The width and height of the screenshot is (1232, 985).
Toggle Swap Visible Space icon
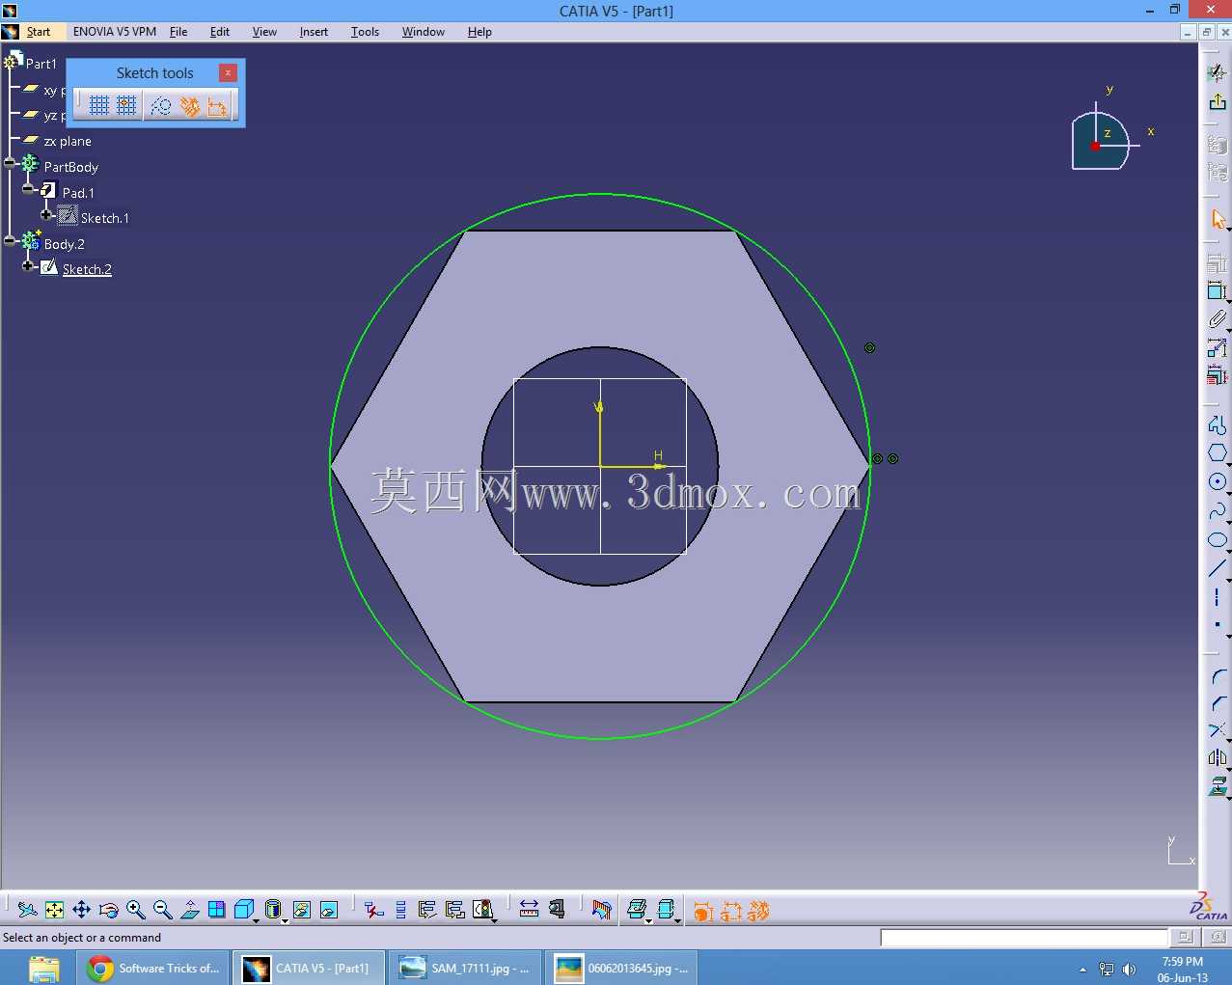tap(329, 910)
